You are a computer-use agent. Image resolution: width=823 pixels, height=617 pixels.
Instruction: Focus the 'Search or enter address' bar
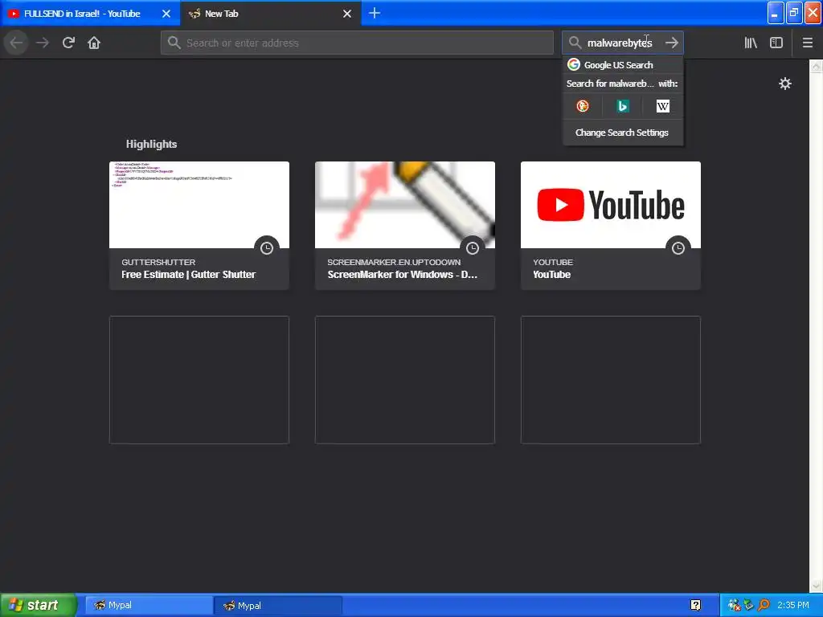click(x=357, y=43)
